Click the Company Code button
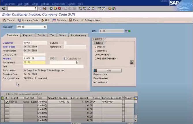193x124 pixels. pos(28,20)
